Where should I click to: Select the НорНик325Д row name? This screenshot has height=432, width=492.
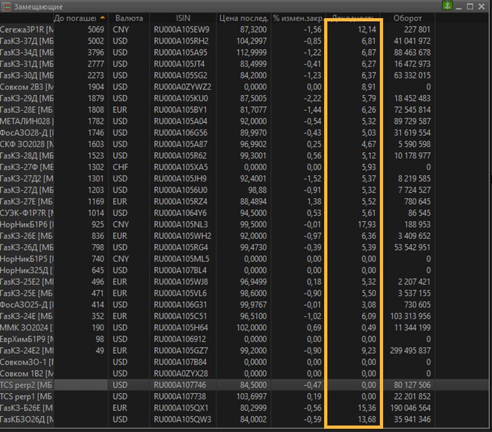pyautogui.click(x=27, y=271)
